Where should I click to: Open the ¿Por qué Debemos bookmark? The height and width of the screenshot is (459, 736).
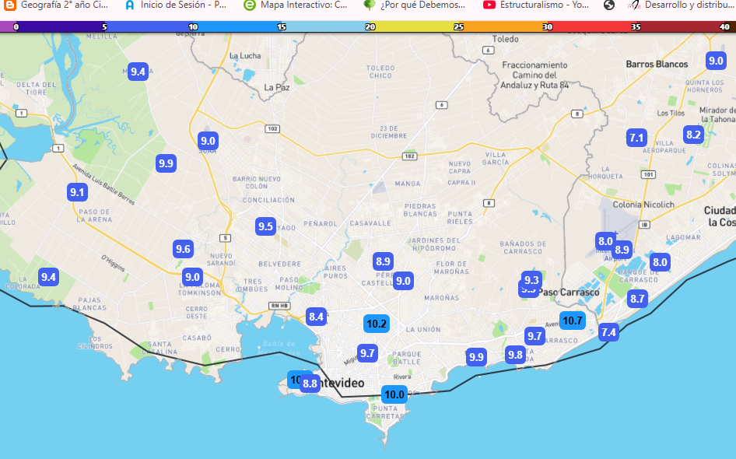click(415, 5)
